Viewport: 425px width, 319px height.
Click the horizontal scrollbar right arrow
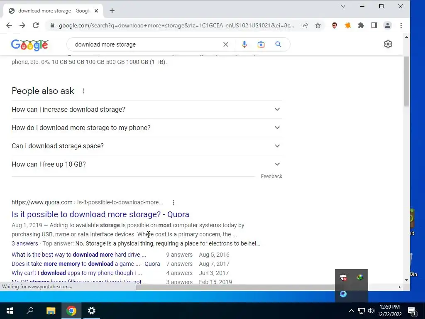click(x=400, y=287)
